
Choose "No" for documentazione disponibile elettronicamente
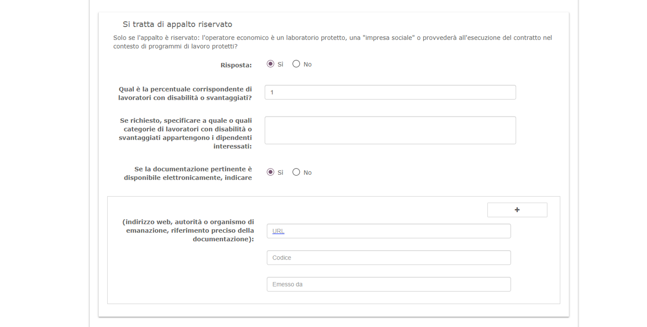pyautogui.click(x=296, y=172)
